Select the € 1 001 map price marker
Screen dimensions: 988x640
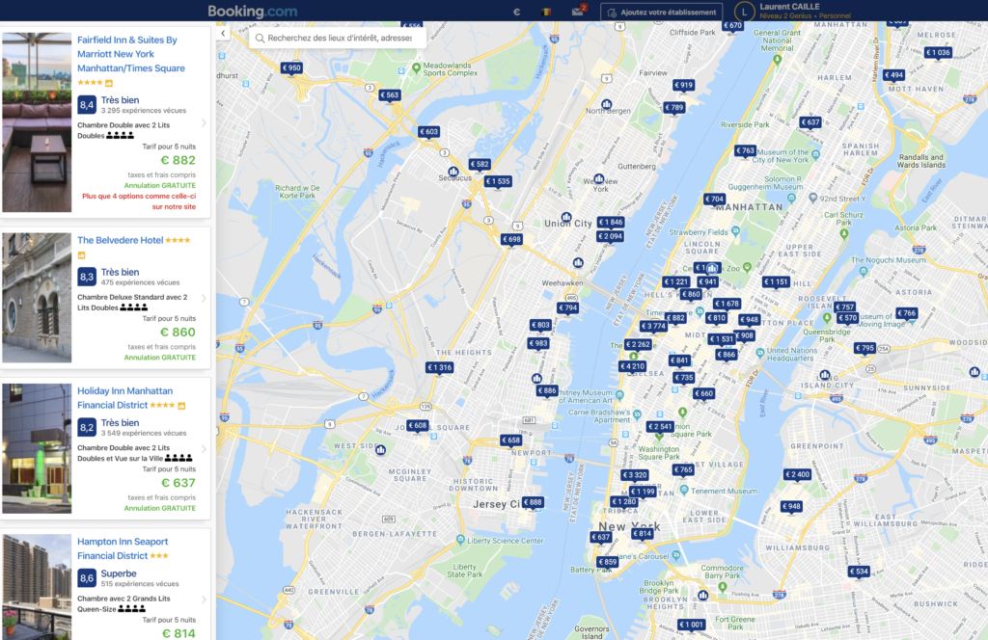coord(691,625)
